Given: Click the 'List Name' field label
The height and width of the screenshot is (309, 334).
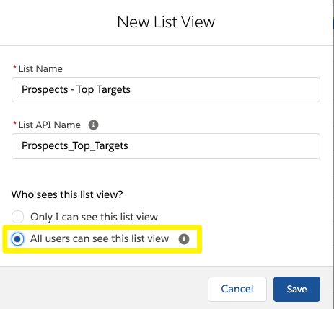Looking at the screenshot, I should [40, 69].
